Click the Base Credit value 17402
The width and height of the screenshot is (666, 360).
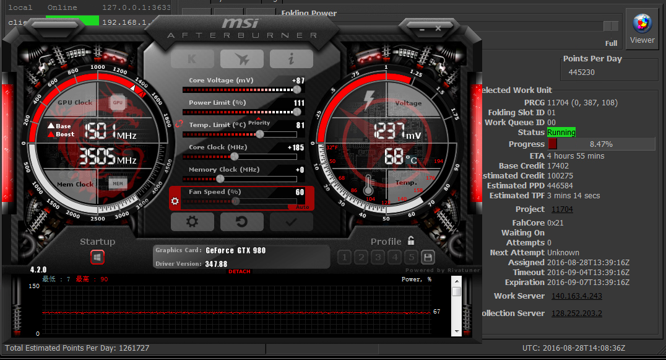(x=558, y=166)
